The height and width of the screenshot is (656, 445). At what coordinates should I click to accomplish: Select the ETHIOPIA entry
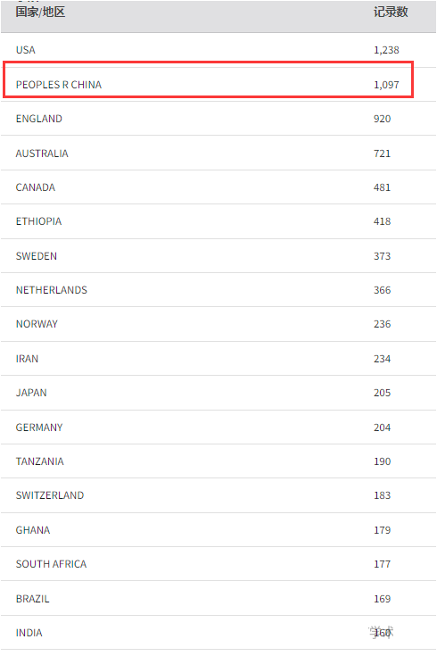(x=38, y=221)
